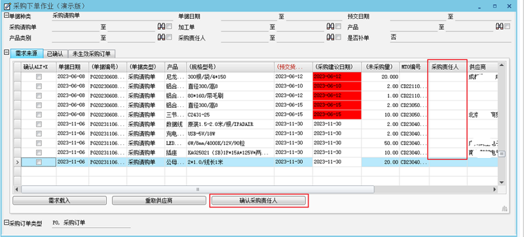The image size is (524, 237).
Task: Click the 单据日期 column header
Action: 73,67
